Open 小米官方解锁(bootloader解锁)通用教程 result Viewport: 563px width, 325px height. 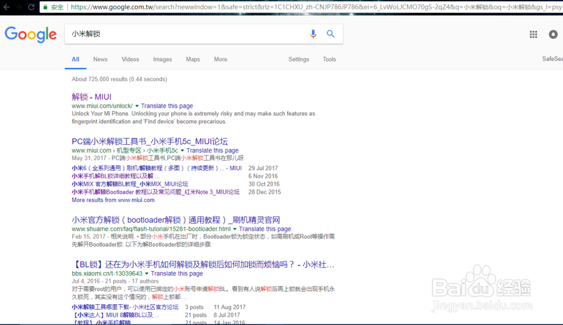point(176,220)
